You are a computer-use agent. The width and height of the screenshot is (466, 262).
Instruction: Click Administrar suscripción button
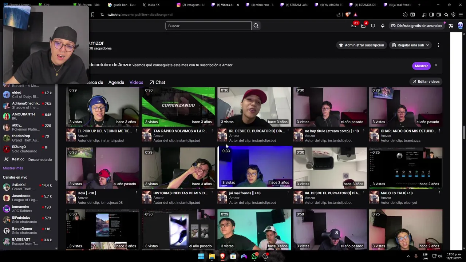tap(362, 45)
